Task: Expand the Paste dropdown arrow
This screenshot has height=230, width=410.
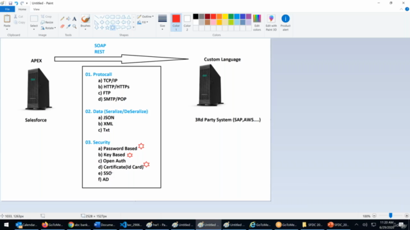Action: 7,29
